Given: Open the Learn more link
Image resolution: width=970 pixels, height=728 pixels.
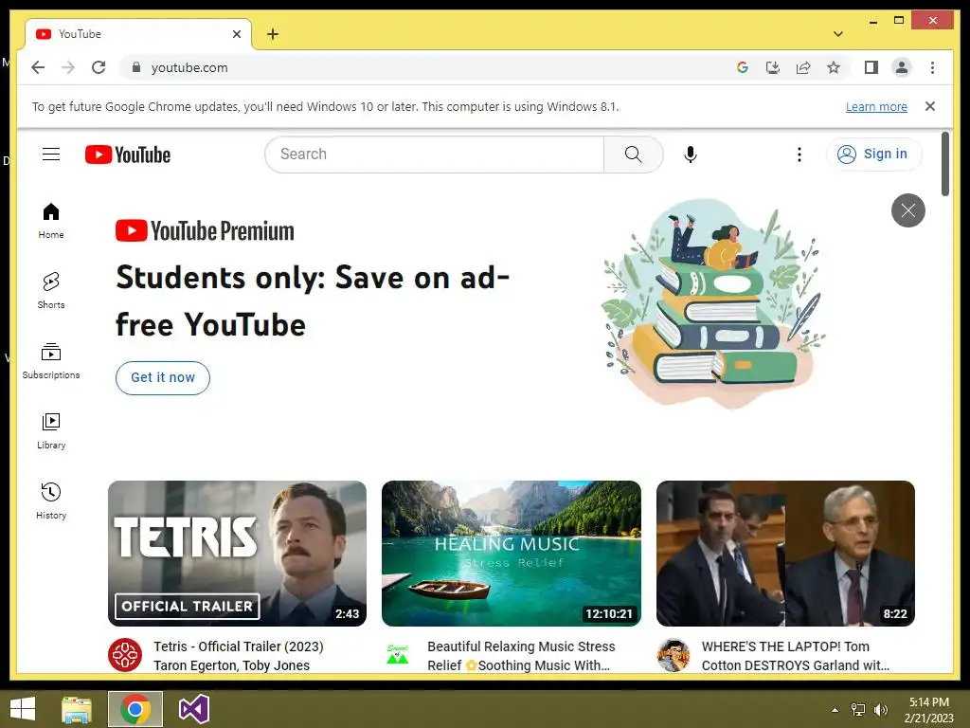Looking at the screenshot, I should (876, 106).
